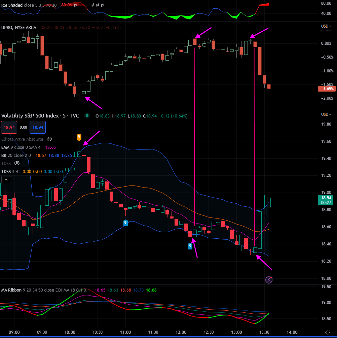337x338 pixels.
Task: Click the green 18.94 current price label
Action: coord(326,198)
